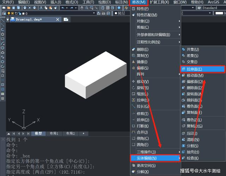Click the new drawing tab plus icon
This screenshot has width=226, height=176.
click(x=66, y=19)
